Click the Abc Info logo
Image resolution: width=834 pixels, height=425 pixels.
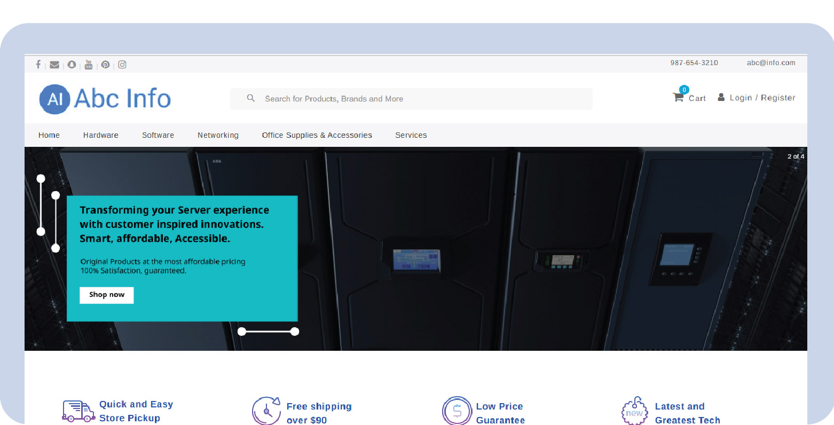tap(105, 99)
